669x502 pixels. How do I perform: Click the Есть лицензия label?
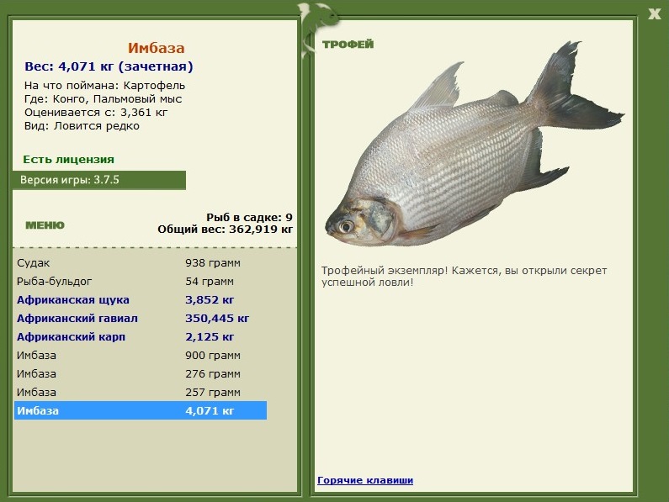[x=68, y=160]
